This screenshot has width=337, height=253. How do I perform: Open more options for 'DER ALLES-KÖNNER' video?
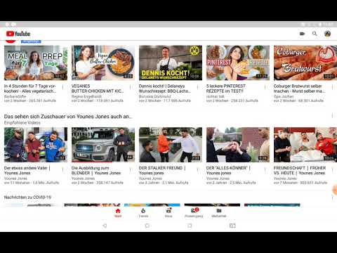point(265,169)
